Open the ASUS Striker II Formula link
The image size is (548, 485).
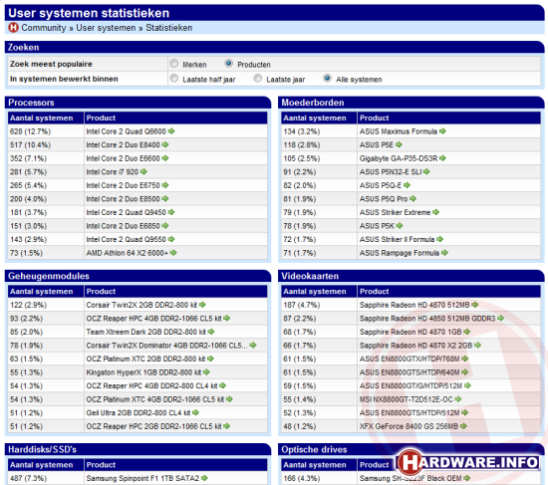click(x=397, y=239)
